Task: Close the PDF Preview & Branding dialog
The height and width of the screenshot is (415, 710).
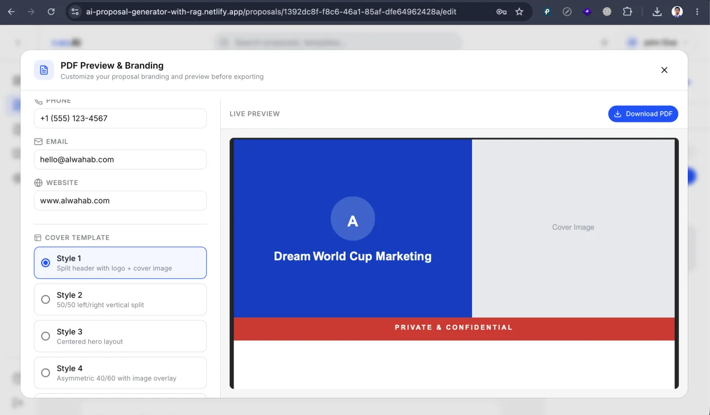Action: [665, 70]
